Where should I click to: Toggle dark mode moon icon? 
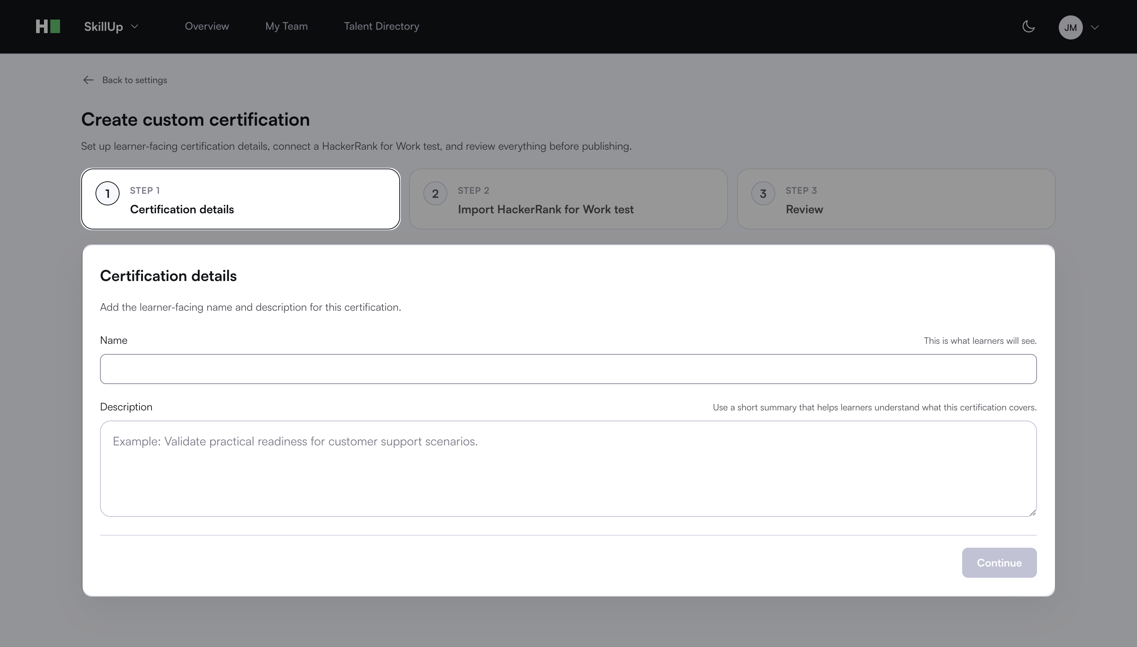pos(1028,27)
